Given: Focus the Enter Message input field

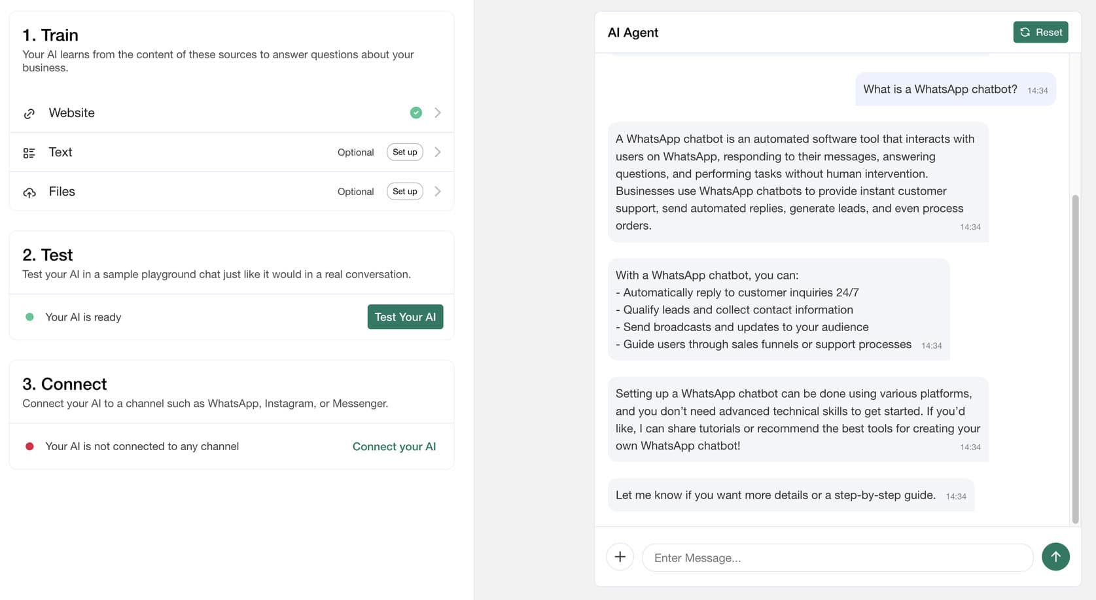Looking at the screenshot, I should coord(837,557).
